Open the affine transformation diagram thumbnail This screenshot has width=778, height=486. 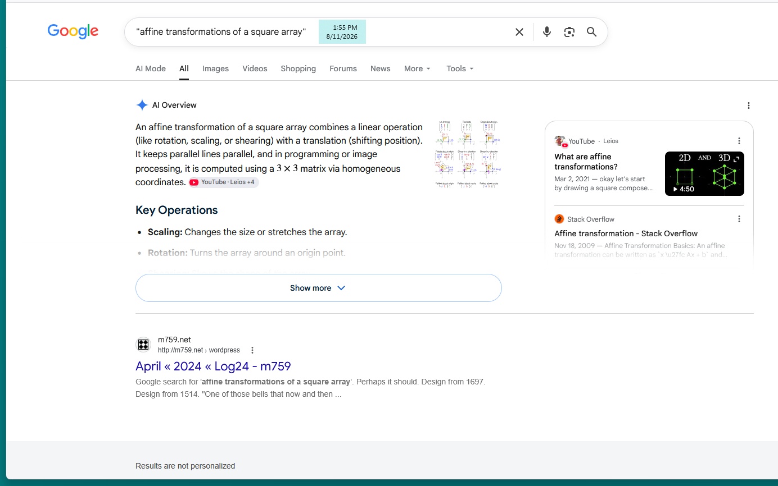468,154
